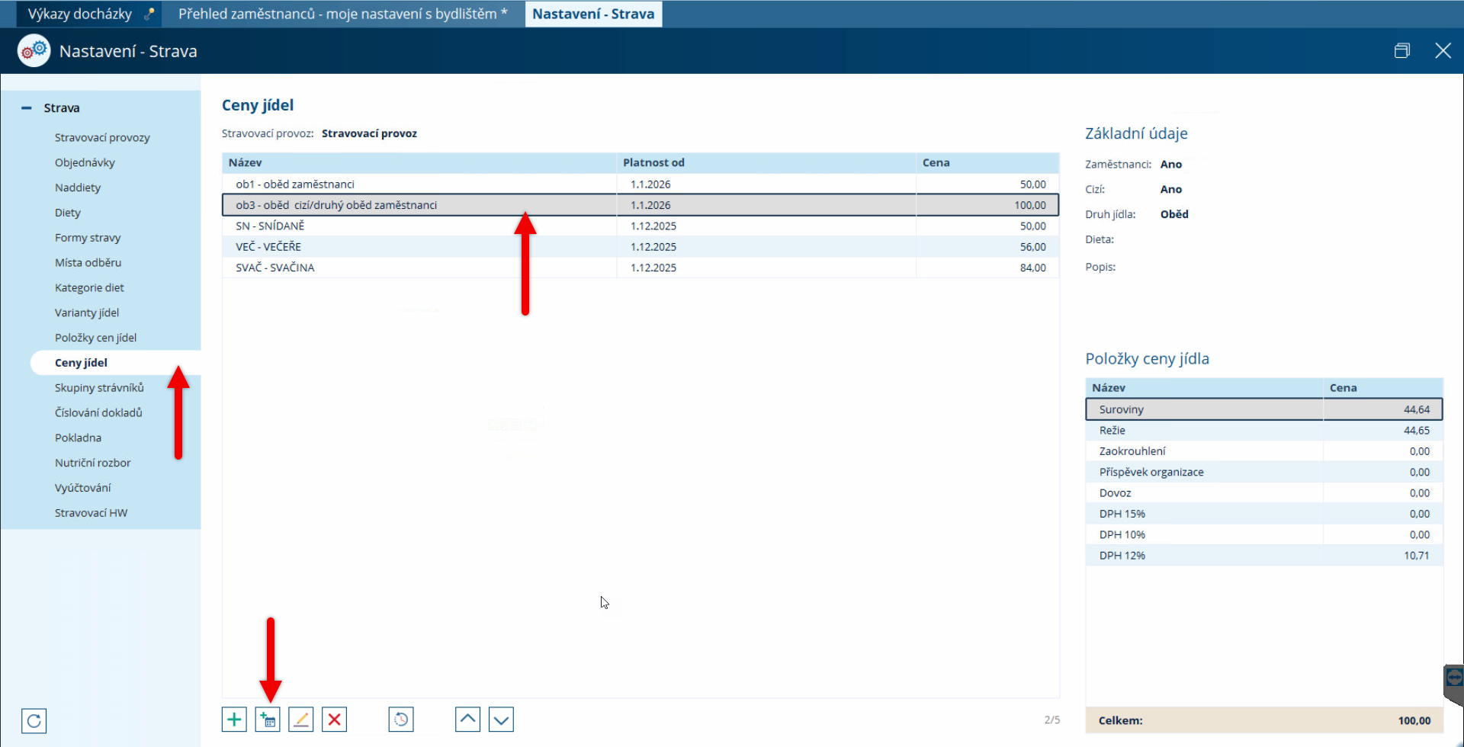
Task: Open Formy stravy in the sidebar
Action: click(x=88, y=238)
